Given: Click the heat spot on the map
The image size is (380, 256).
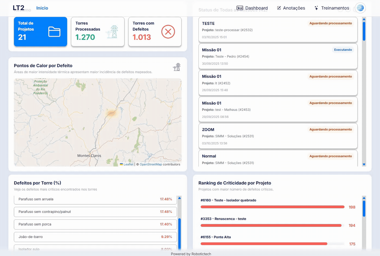Looking at the screenshot, I should (112, 113).
